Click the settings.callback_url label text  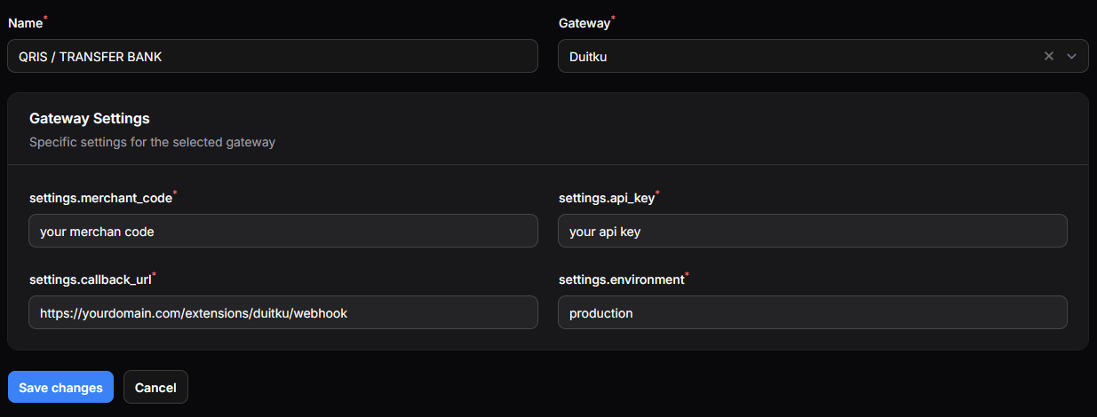[90, 279]
